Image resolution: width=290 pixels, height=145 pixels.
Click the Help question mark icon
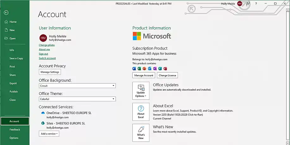point(256,3)
